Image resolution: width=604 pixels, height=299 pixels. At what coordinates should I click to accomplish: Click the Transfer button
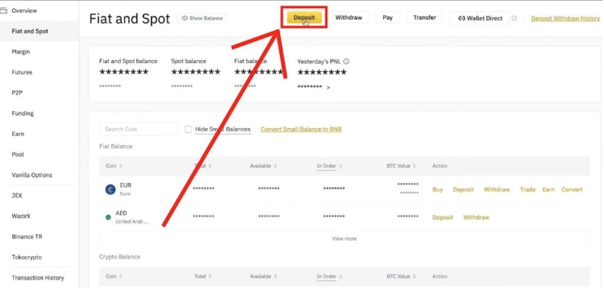(425, 17)
